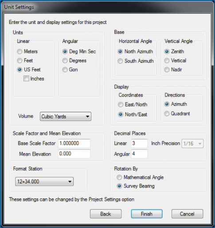This screenshot has height=228, width=215.
Task: Go to previous step with Back
Action: tap(106, 214)
